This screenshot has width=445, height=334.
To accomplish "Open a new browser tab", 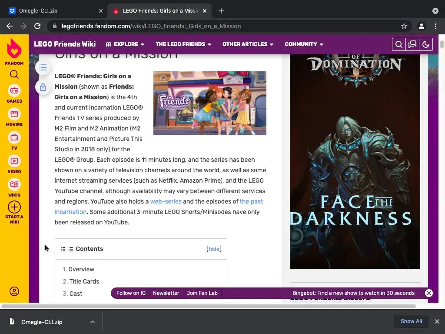I will click(x=221, y=11).
